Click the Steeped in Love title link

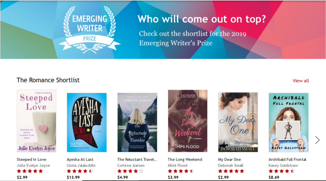coord(32,159)
